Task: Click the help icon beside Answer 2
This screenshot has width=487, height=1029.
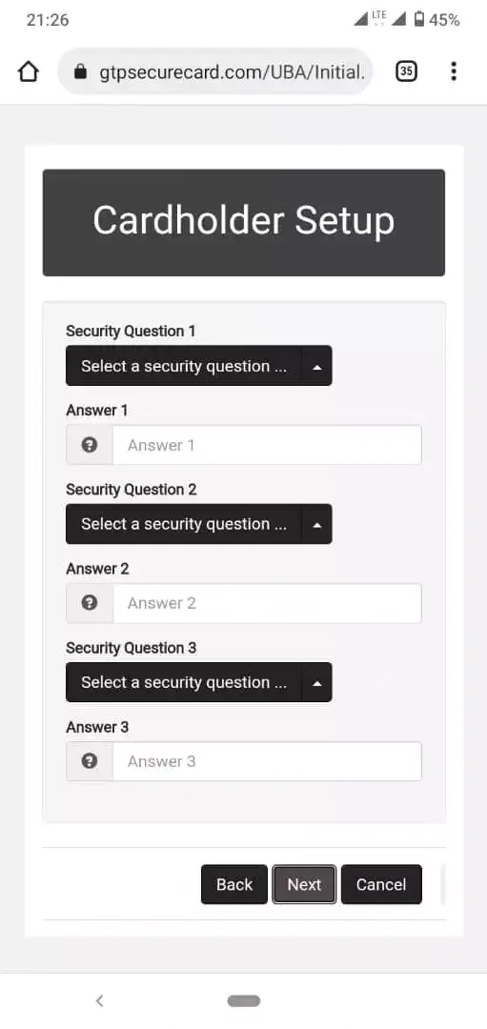Action: (x=90, y=603)
